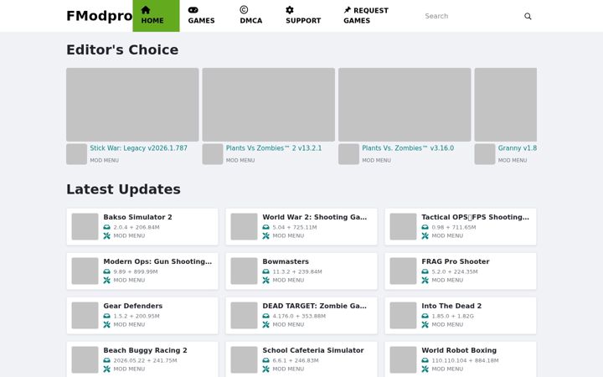This screenshot has width=603, height=377.
Task: Click '9.89 + 899.99M' under Modern Ops
Action: click(x=136, y=271)
